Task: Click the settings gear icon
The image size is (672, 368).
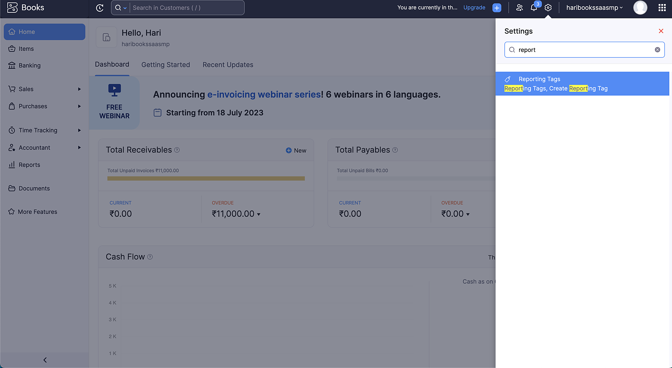Action: coord(548,8)
